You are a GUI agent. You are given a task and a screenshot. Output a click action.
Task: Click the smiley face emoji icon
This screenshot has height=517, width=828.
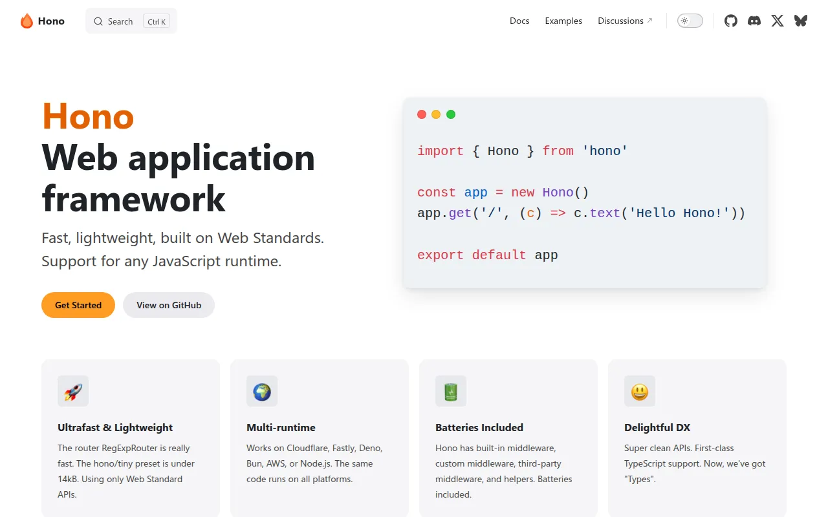pyautogui.click(x=640, y=392)
